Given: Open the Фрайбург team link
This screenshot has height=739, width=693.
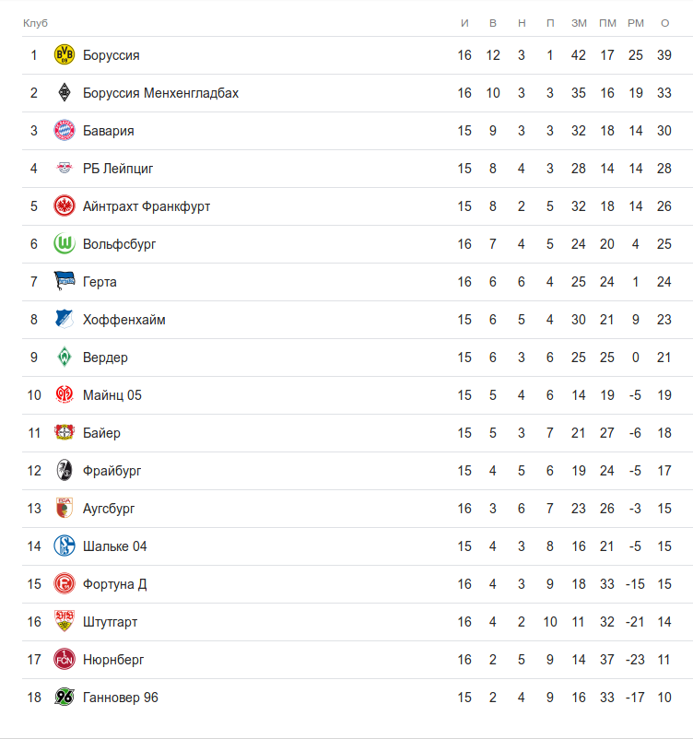Looking at the screenshot, I should [112, 471].
